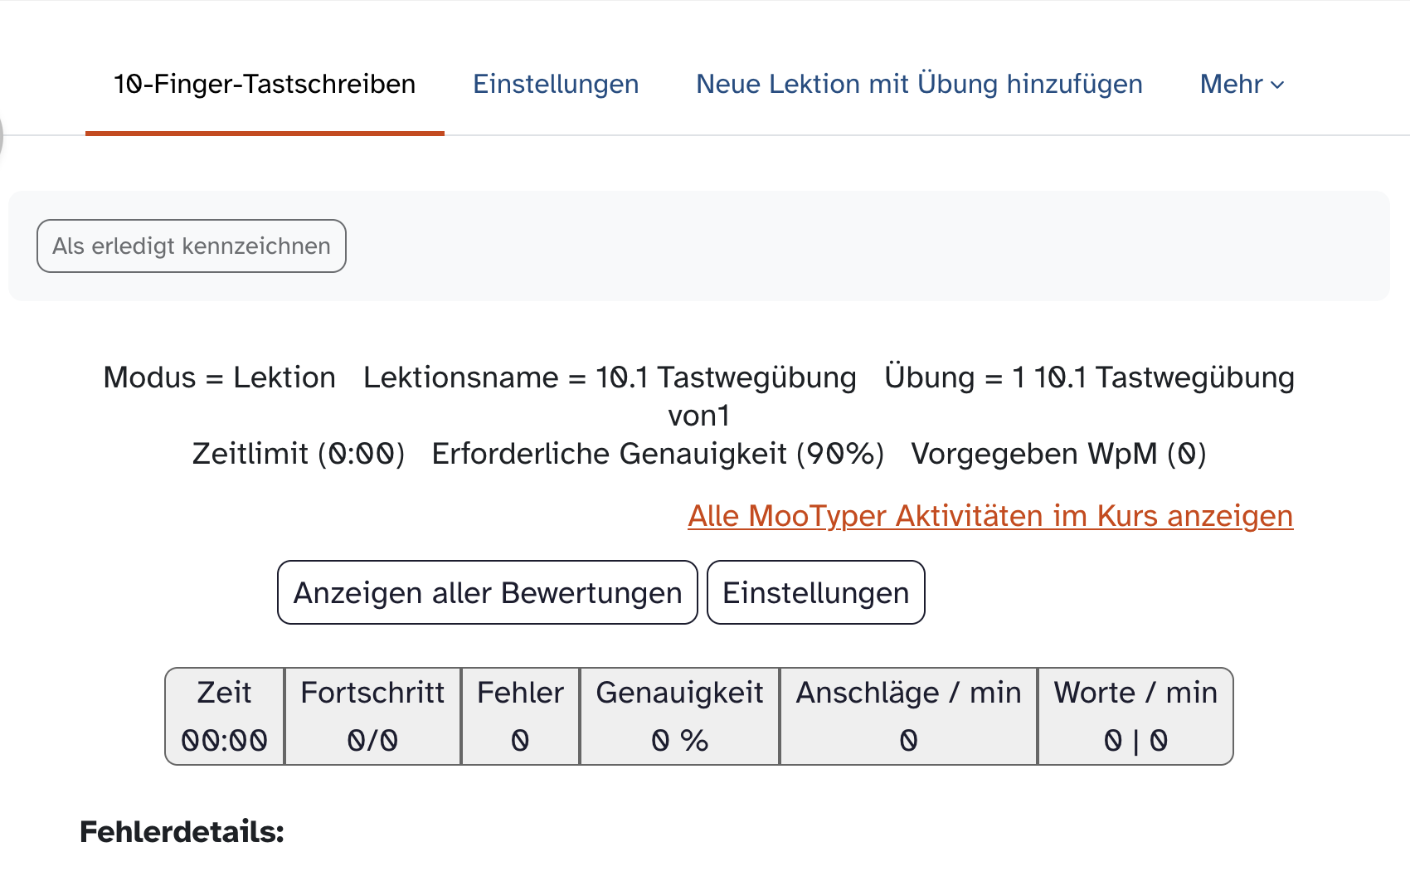Select the Worte / min cell

tap(1135, 716)
